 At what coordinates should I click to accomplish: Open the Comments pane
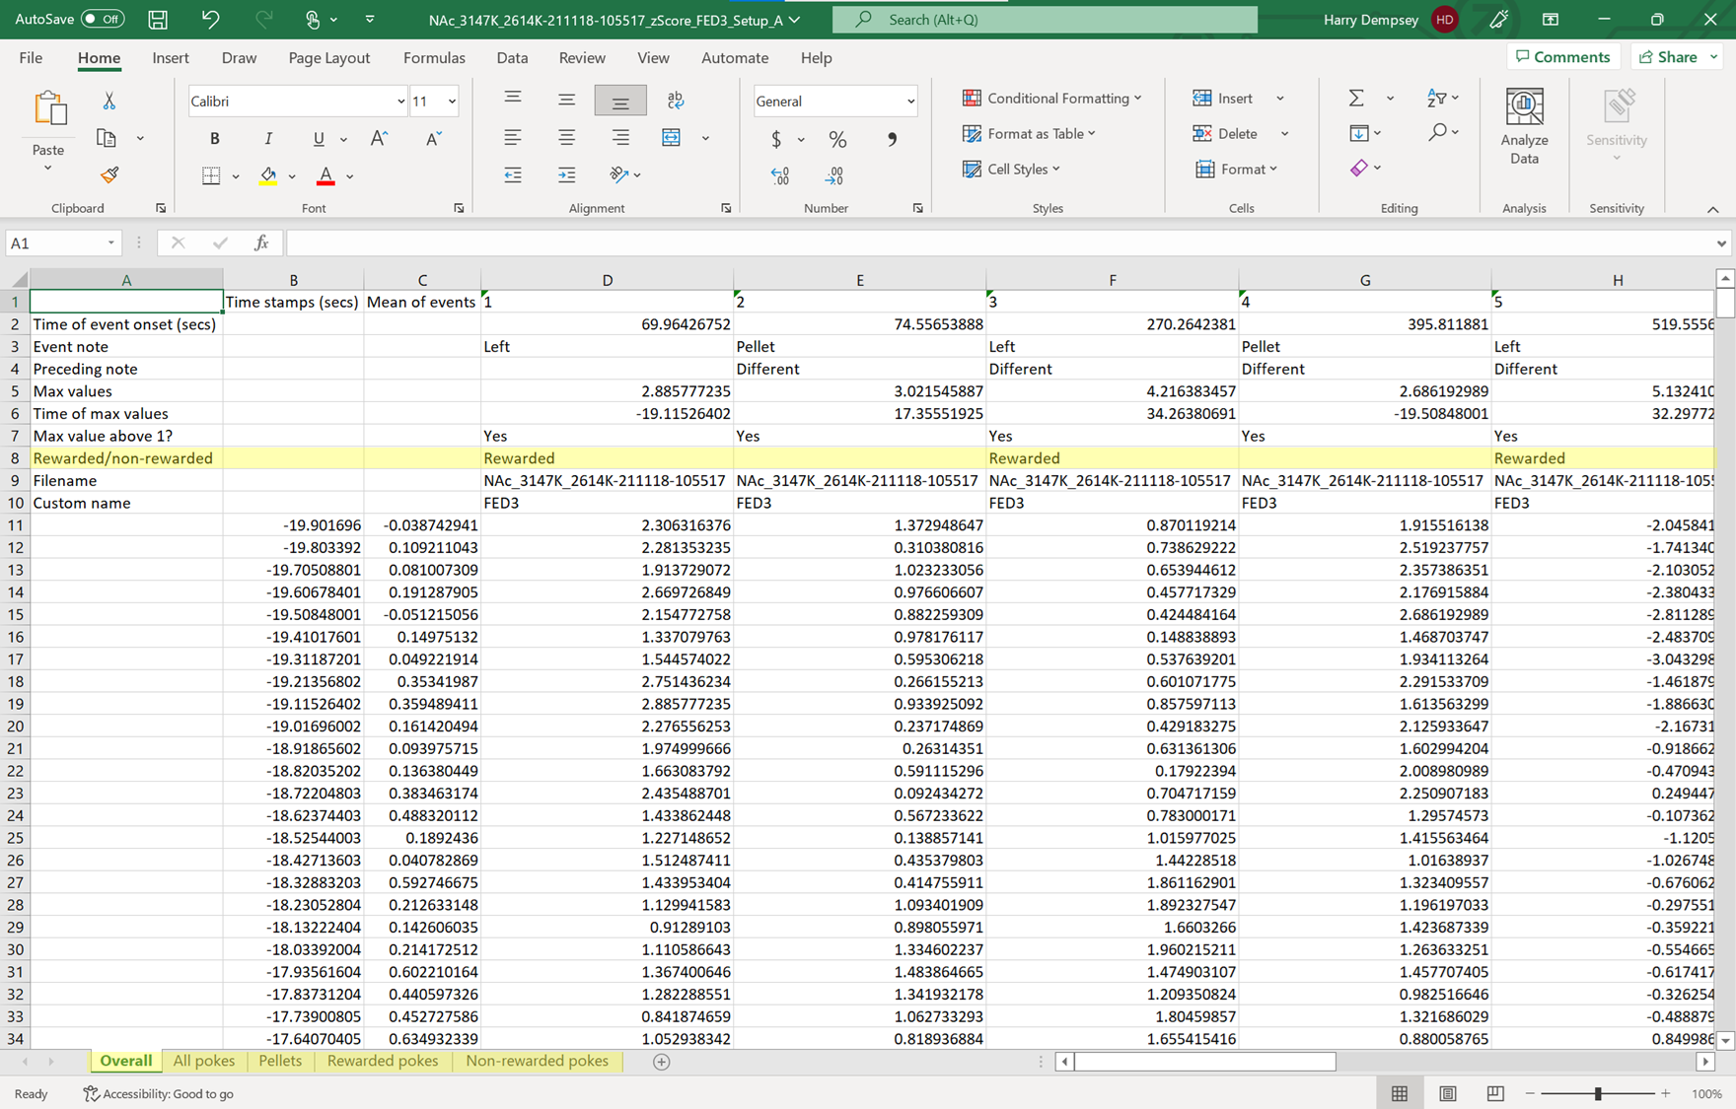pos(1562,56)
